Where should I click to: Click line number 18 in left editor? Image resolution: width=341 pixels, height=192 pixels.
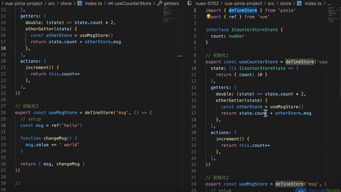click(x=3, y=48)
